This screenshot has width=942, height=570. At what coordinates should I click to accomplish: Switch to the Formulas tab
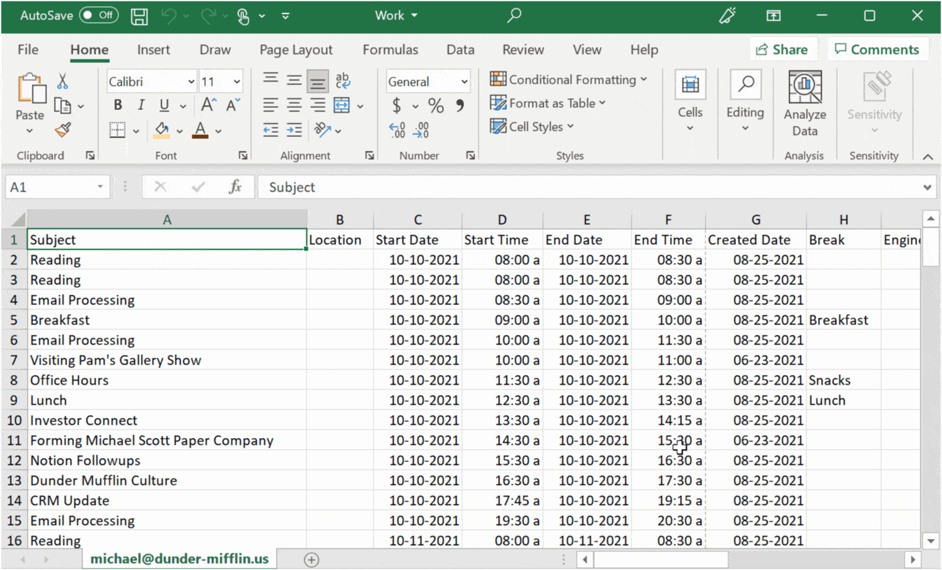coord(390,50)
